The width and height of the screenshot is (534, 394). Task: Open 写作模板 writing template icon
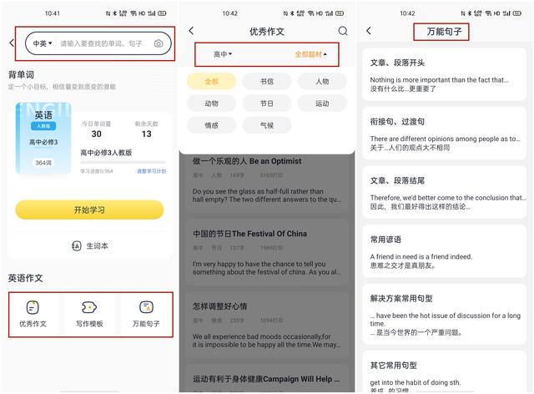point(89,307)
